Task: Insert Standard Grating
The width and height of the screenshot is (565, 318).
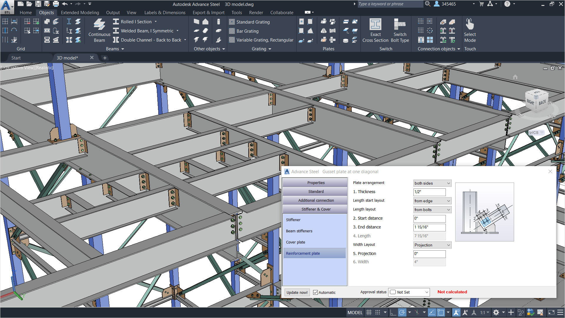Action: [249, 22]
